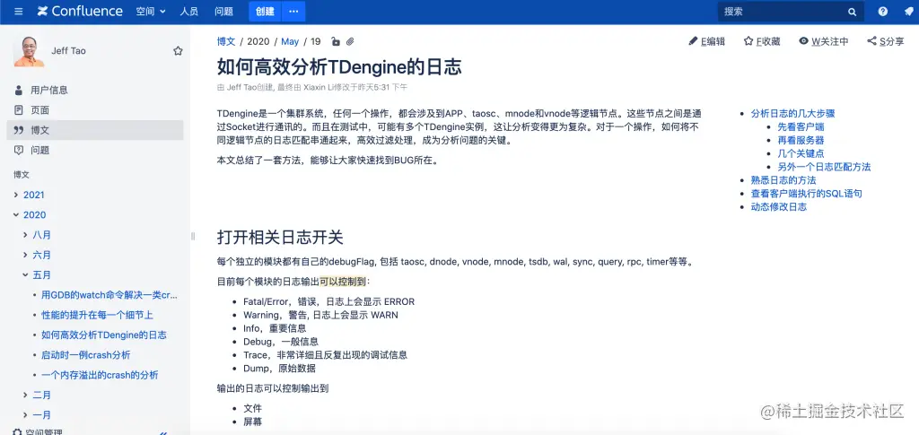The image size is (919, 435).
Task: Open the 问题 menu item
Action: point(223,11)
